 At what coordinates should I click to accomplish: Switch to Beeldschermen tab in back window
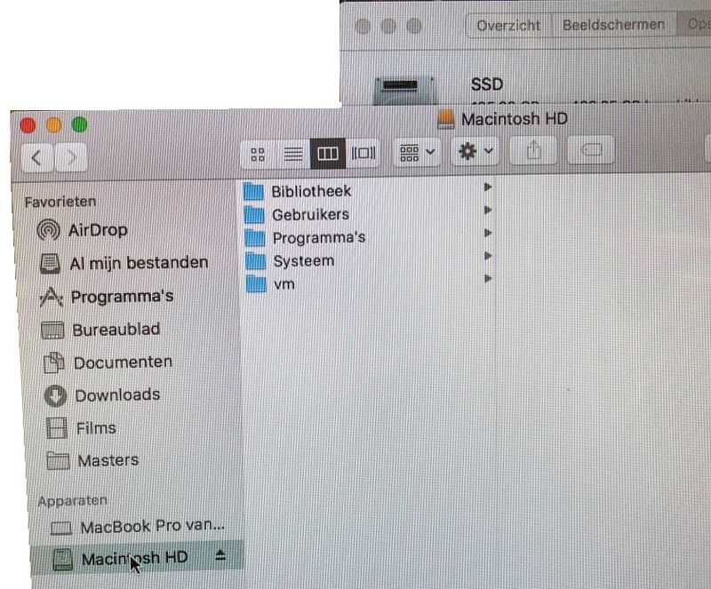click(613, 25)
